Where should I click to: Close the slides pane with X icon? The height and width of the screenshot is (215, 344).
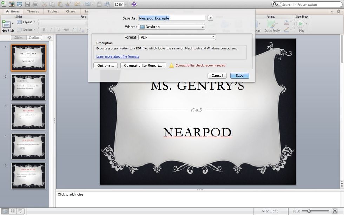tap(49, 38)
